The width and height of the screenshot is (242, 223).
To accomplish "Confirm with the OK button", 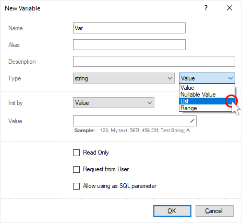I will coord(172,211).
